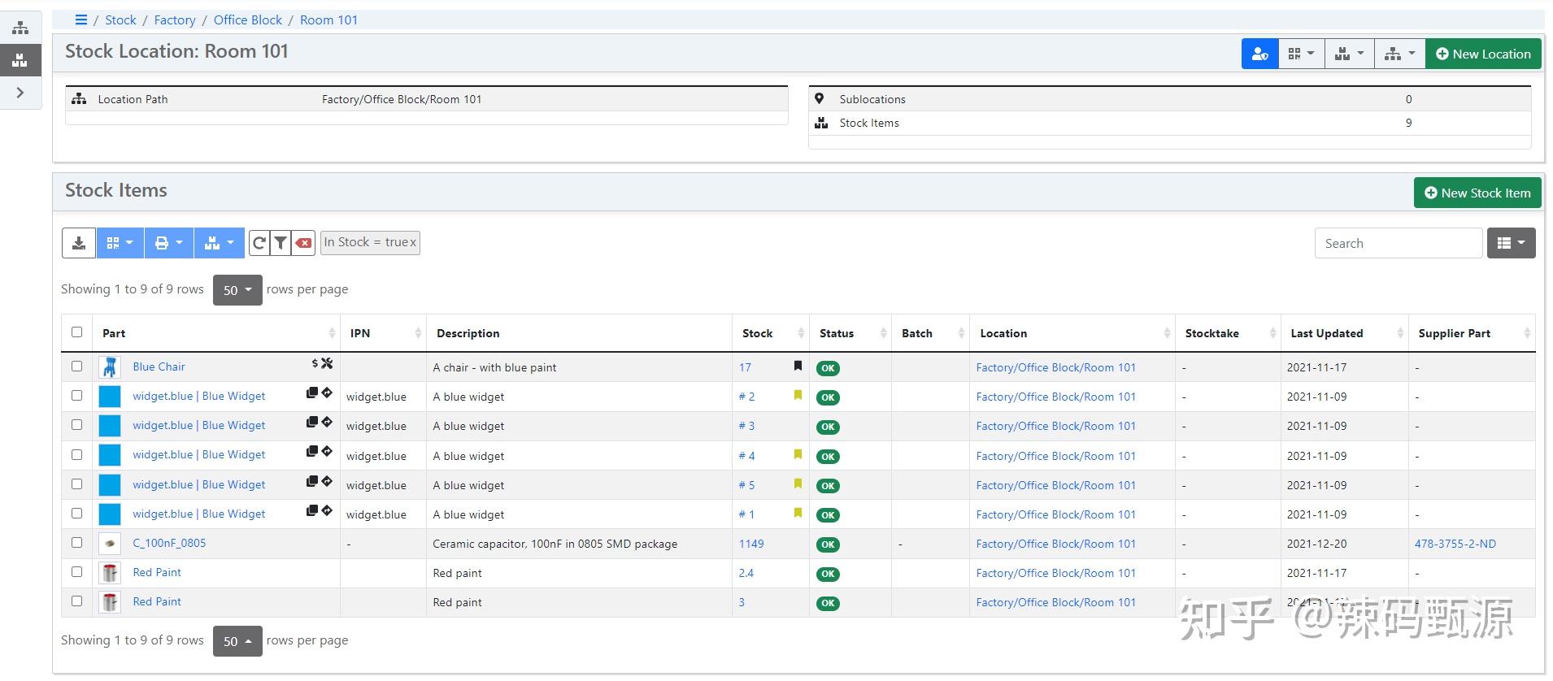Screen dimensions: 1553x681
Task: Open the print actions dropdown in toolbar
Action: pyautogui.click(x=169, y=243)
